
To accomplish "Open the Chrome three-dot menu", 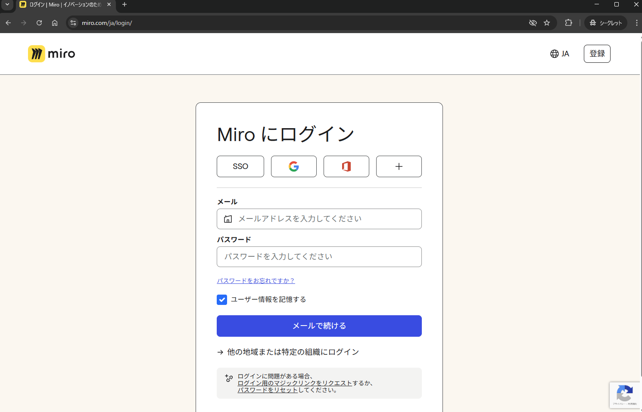I will pyautogui.click(x=636, y=23).
